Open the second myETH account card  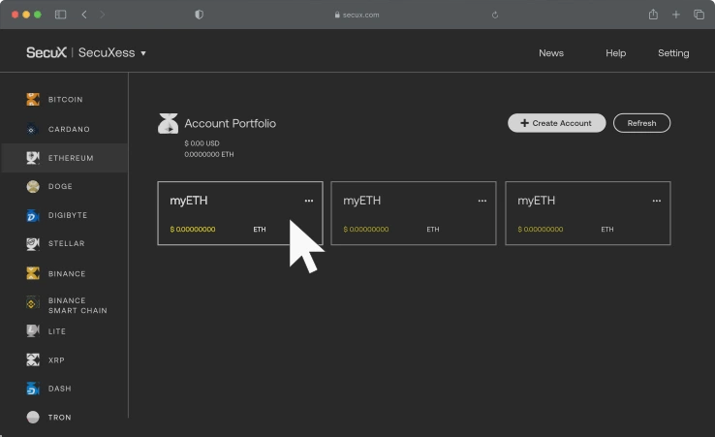414,213
